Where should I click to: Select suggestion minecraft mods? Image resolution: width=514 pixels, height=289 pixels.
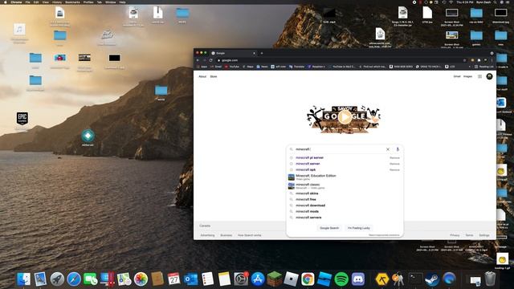(x=307, y=211)
